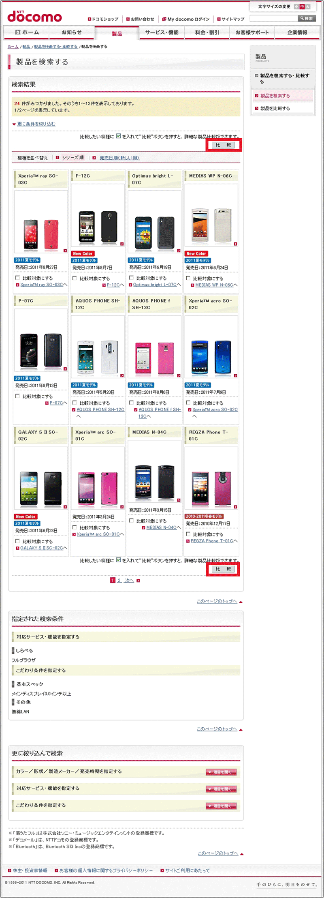Screen dimensions: 324x898
Task: Select the small font size icon
Action: [296, 6]
